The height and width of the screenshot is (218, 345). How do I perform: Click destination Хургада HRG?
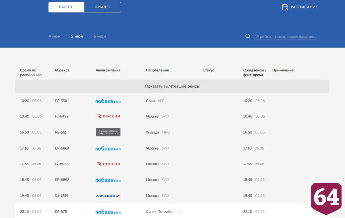point(158,132)
